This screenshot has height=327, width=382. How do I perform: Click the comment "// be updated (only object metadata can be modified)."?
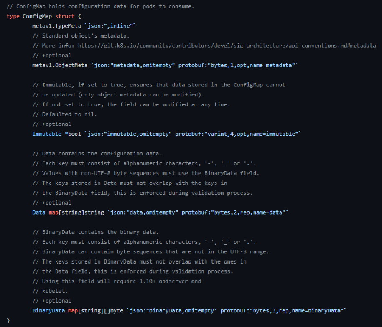[x=118, y=95]
